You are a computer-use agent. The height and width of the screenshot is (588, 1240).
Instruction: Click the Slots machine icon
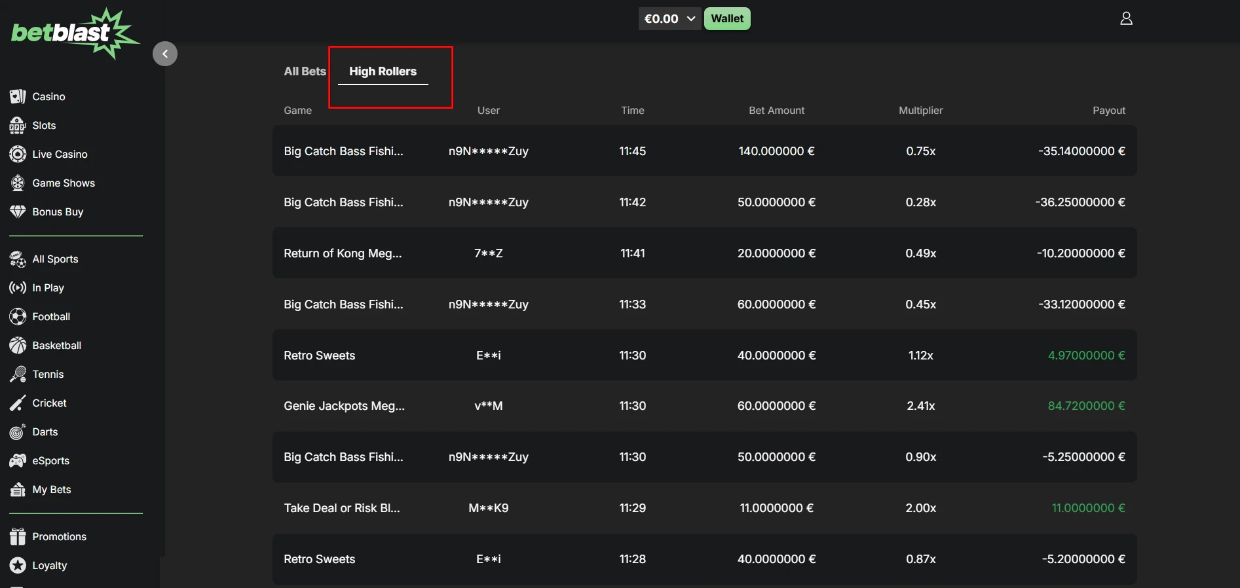coord(18,125)
